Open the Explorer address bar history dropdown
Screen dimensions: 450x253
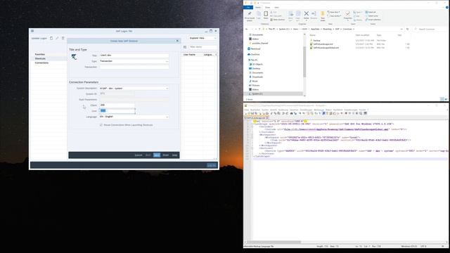click(401, 29)
